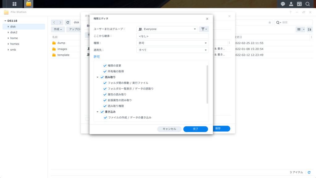
Task: Click the filter funnel button beside Everyone
Action: [204, 29]
